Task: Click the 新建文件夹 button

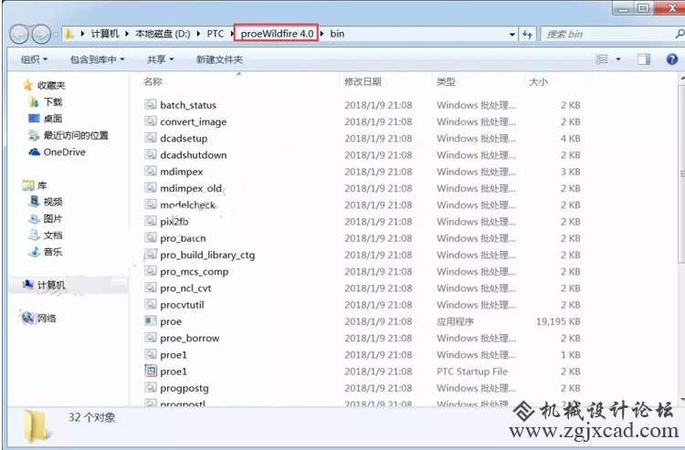Action: click(219, 59)
